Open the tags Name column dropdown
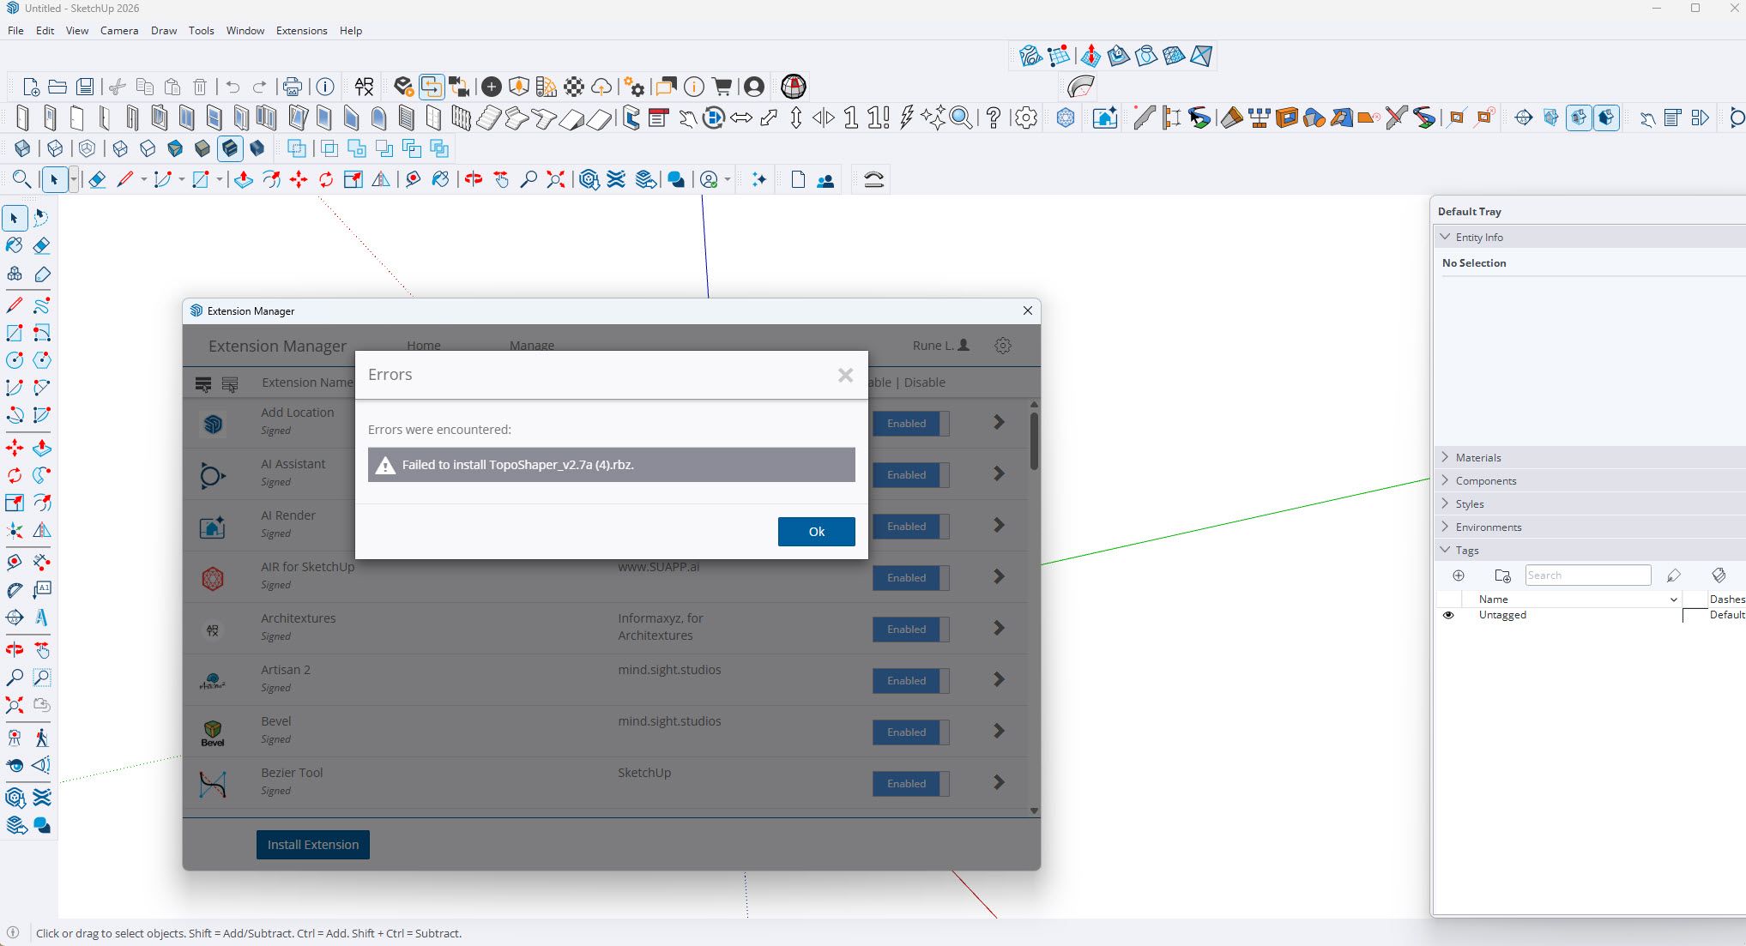The height and width of the screenshot is (946, 1746). 1673,600
